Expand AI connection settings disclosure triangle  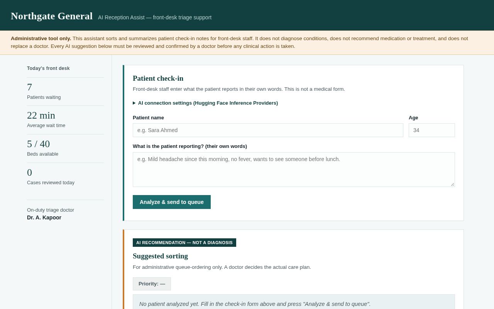tap(134, 103)
